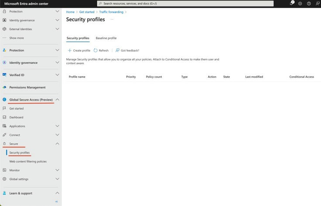
Task: Click the circular Refresh icon
Action: [96, 50]
